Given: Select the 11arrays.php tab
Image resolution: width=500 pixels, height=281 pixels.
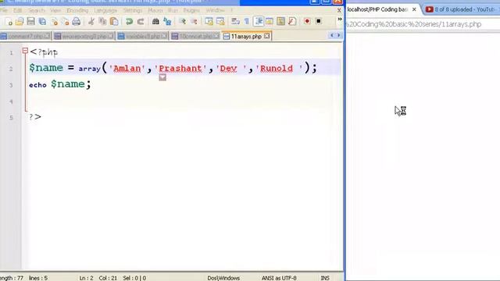Looking at the screenshot, I should click(246, 37).
